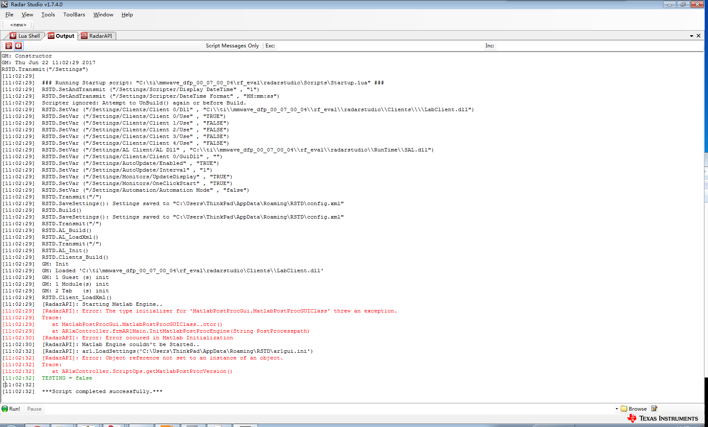708x427 pixels.
Task: Expand the panel options dropdown arrow
Action: 692,36
